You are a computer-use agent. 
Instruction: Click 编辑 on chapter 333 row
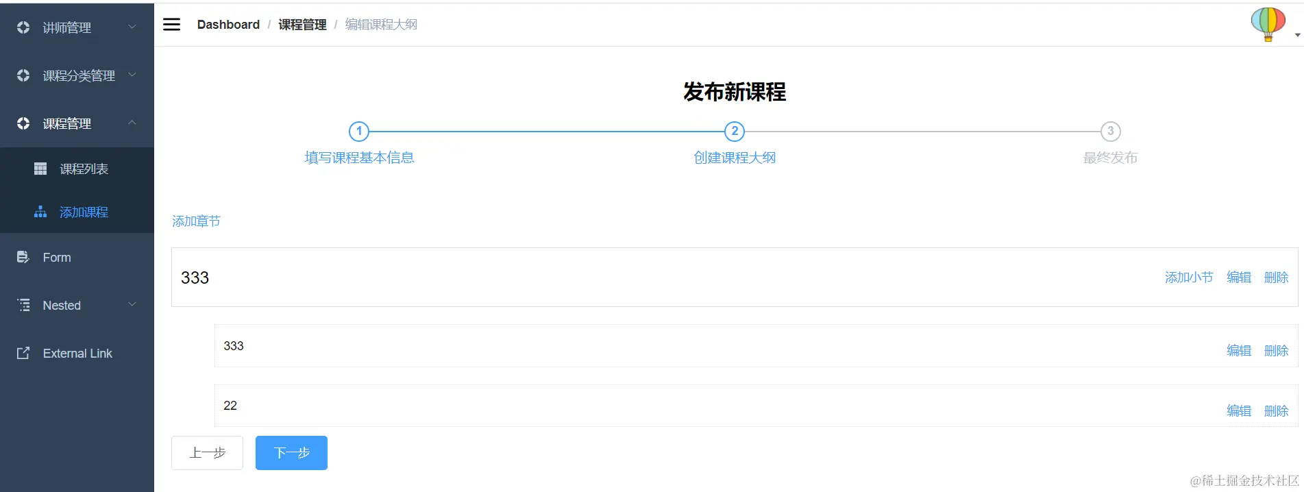[x=1239, y=278]
